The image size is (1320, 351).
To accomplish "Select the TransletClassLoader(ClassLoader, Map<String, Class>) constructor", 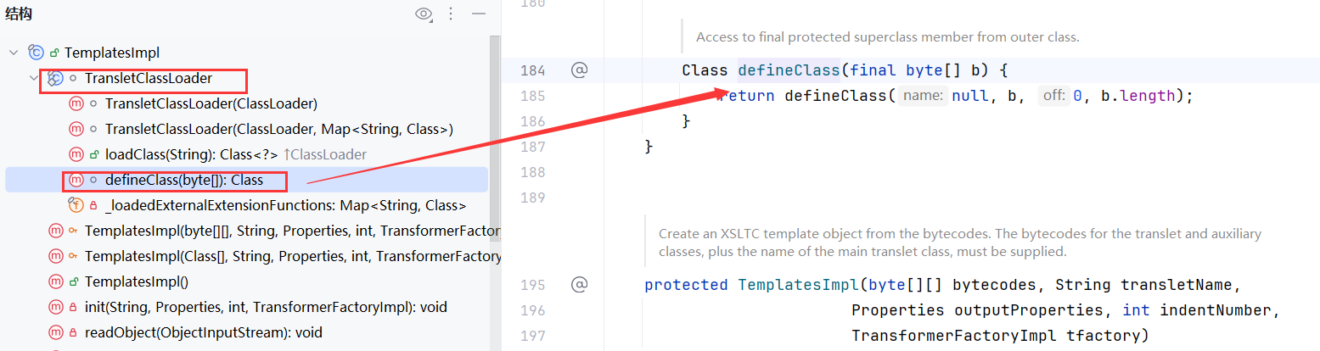I will click(278, 129).
